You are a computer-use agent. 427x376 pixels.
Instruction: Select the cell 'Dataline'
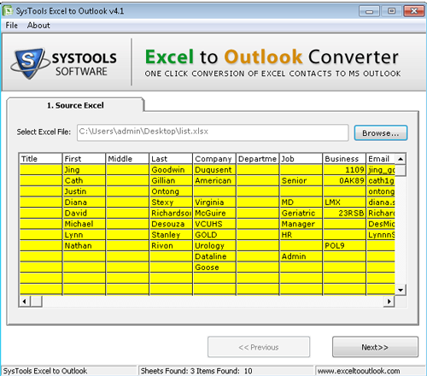click(214, 256)
